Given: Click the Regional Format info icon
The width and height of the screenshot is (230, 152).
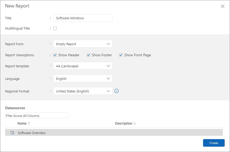Looking at the screenshot, I should click(x=117, y=91).
